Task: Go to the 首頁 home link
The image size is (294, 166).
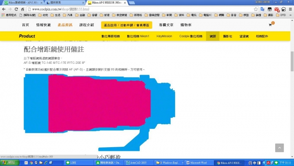Action: click(x=25, y=25)
